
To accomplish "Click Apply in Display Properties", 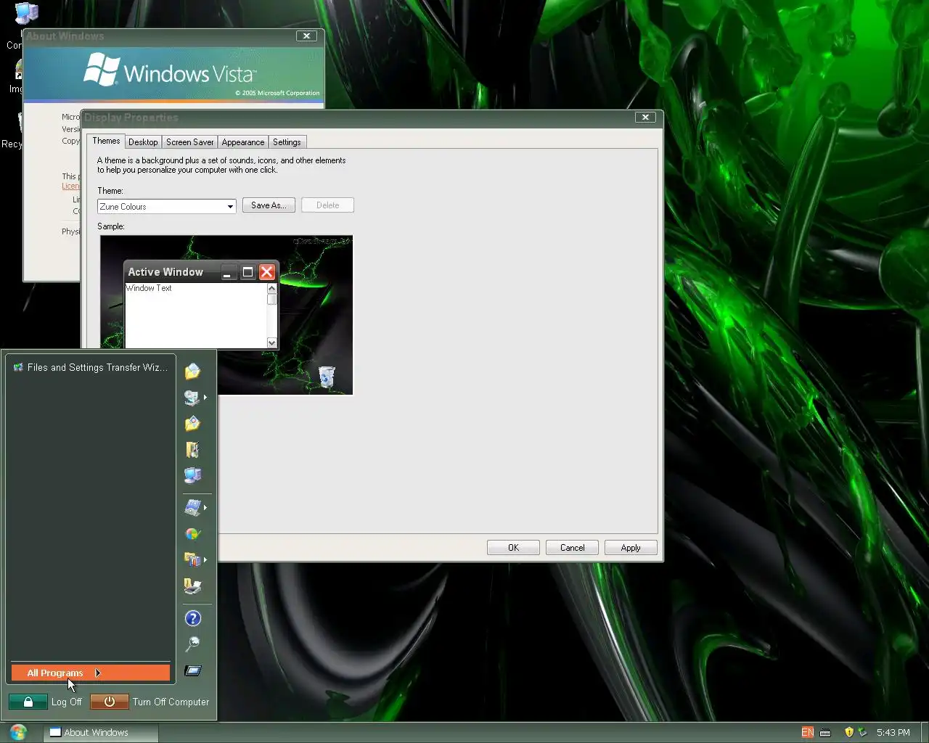I will [631, 548].
